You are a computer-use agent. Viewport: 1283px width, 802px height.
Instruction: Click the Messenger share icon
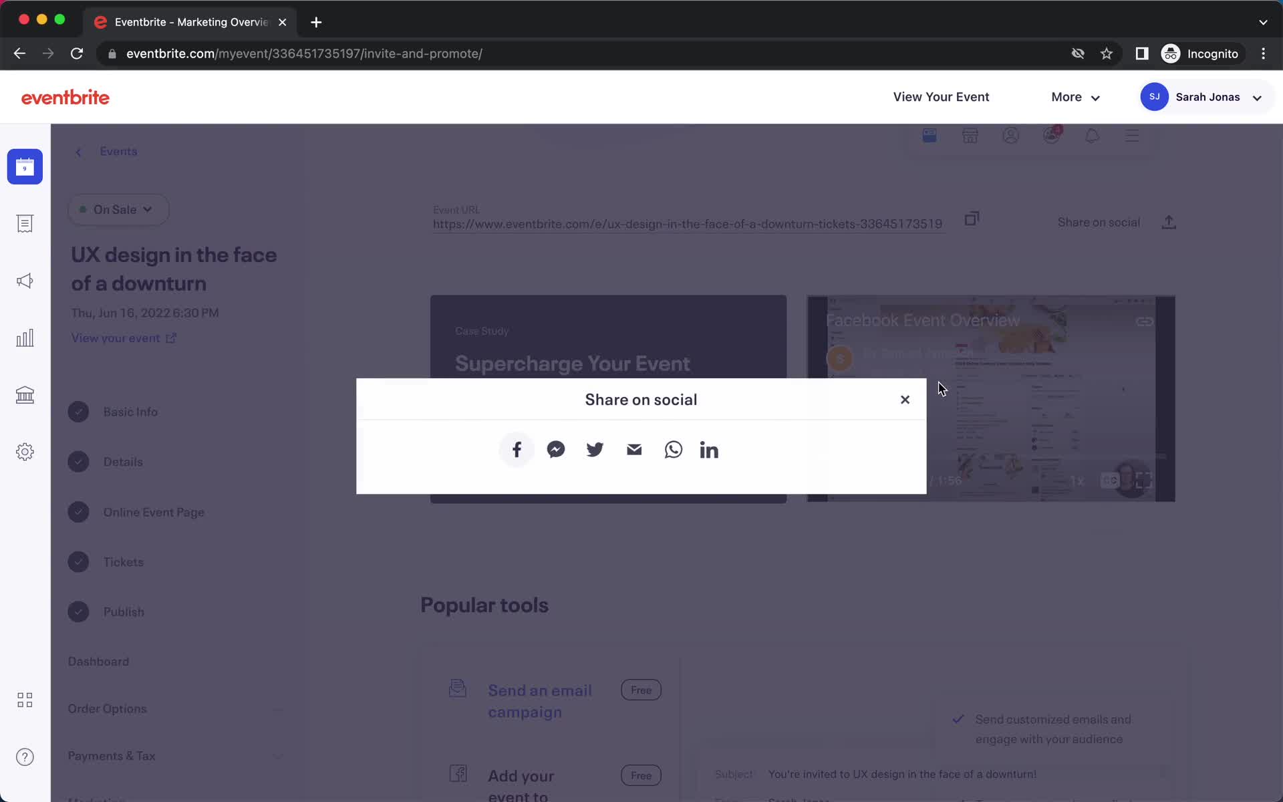[556, 449]
